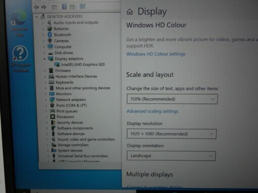
Task: Select the Storage controllers icon
Action: click(54, 145)
